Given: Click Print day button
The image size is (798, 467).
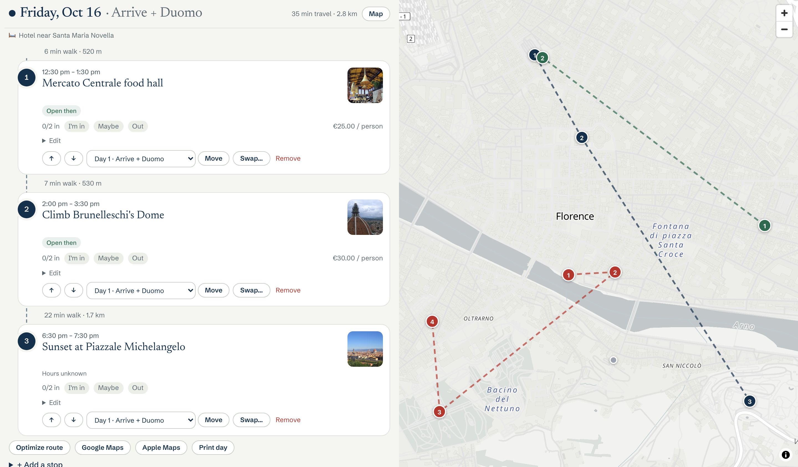Looking at the screenshot, I should coord(213,447).
